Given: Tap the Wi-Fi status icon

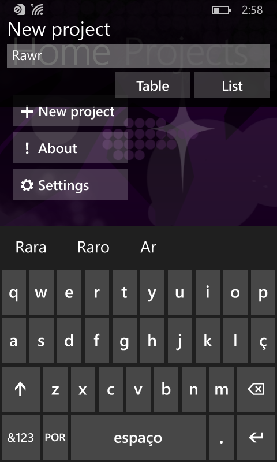Looking at the screenshot, I should point(37,9).
